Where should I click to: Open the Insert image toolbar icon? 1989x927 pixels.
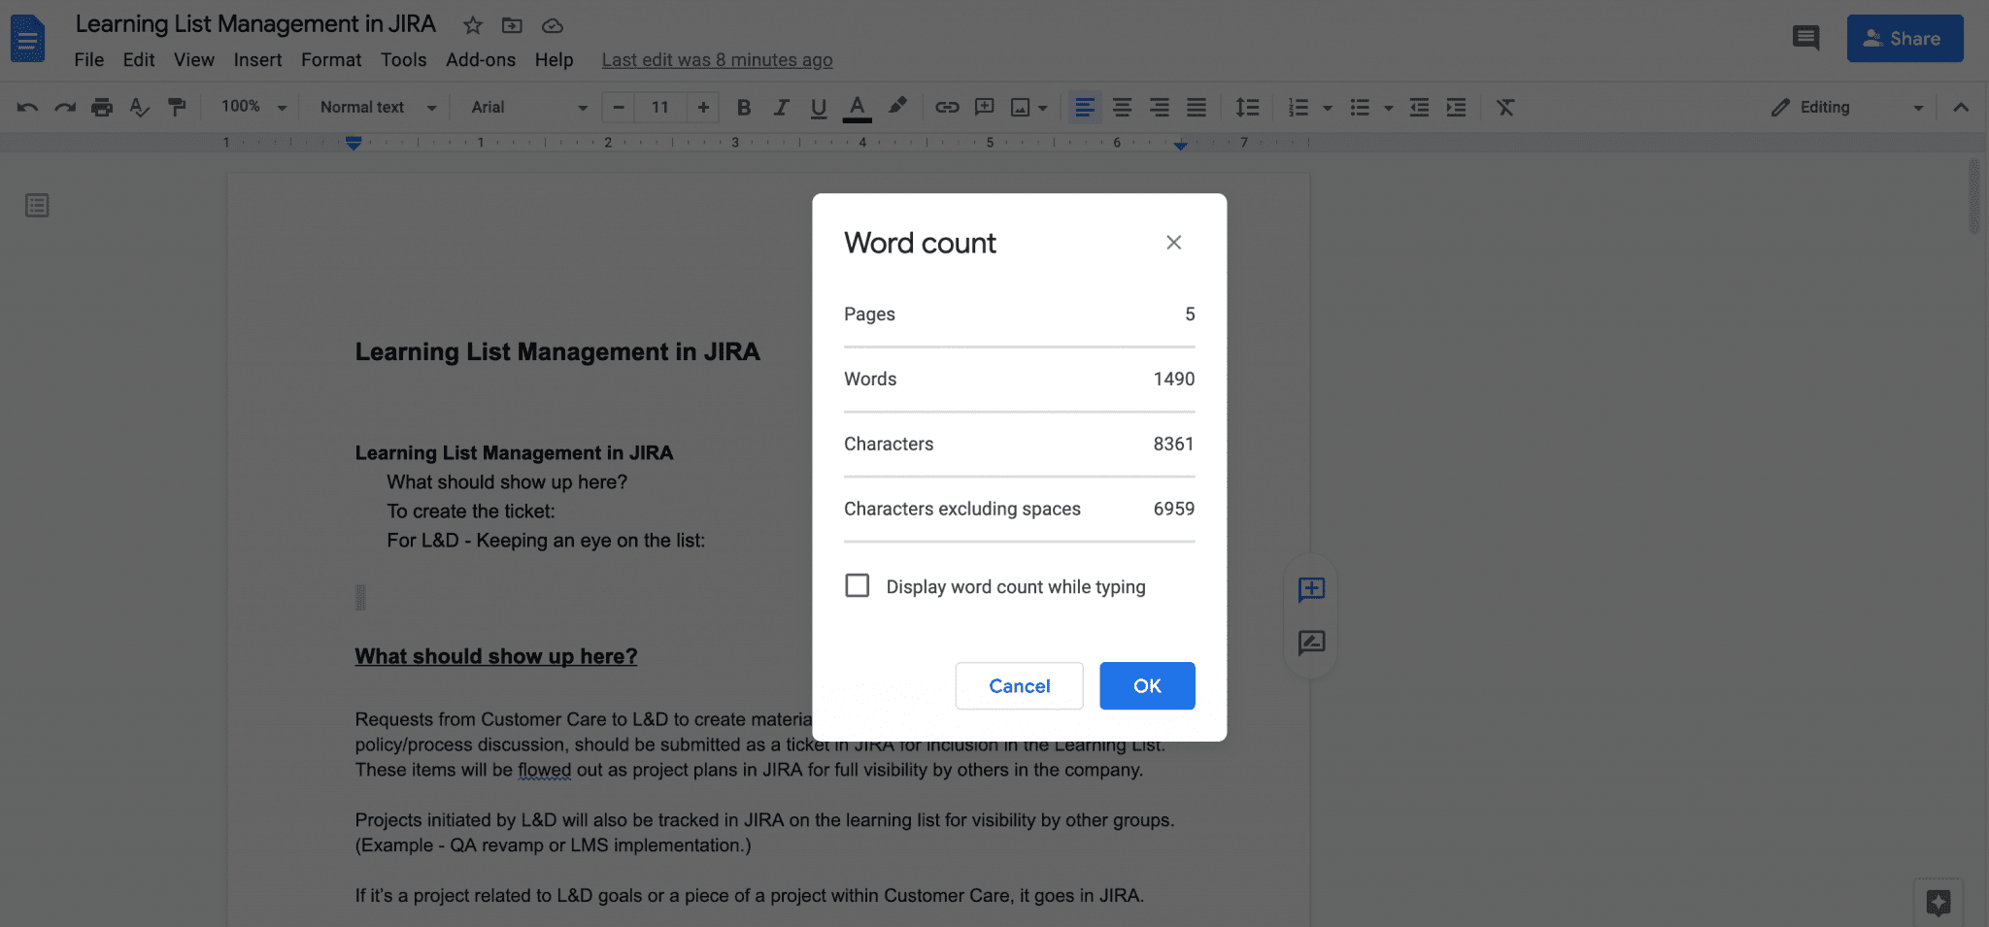point(1022,107)
